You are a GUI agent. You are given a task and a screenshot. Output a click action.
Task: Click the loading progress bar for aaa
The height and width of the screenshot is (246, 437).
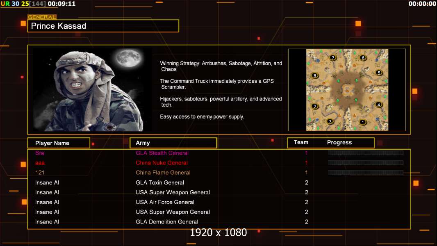pos(366,163)
